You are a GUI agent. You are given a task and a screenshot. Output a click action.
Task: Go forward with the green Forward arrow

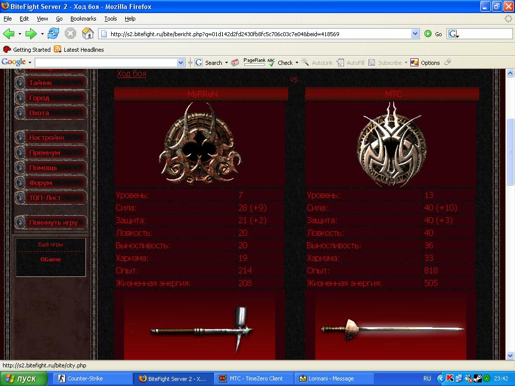click(x=31, y=34)
